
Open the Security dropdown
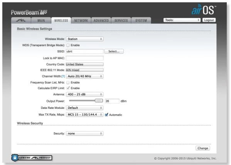[84, 133]
